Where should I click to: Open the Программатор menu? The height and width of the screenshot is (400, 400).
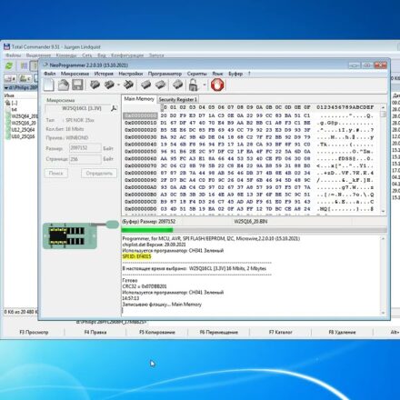coord(165,74)
